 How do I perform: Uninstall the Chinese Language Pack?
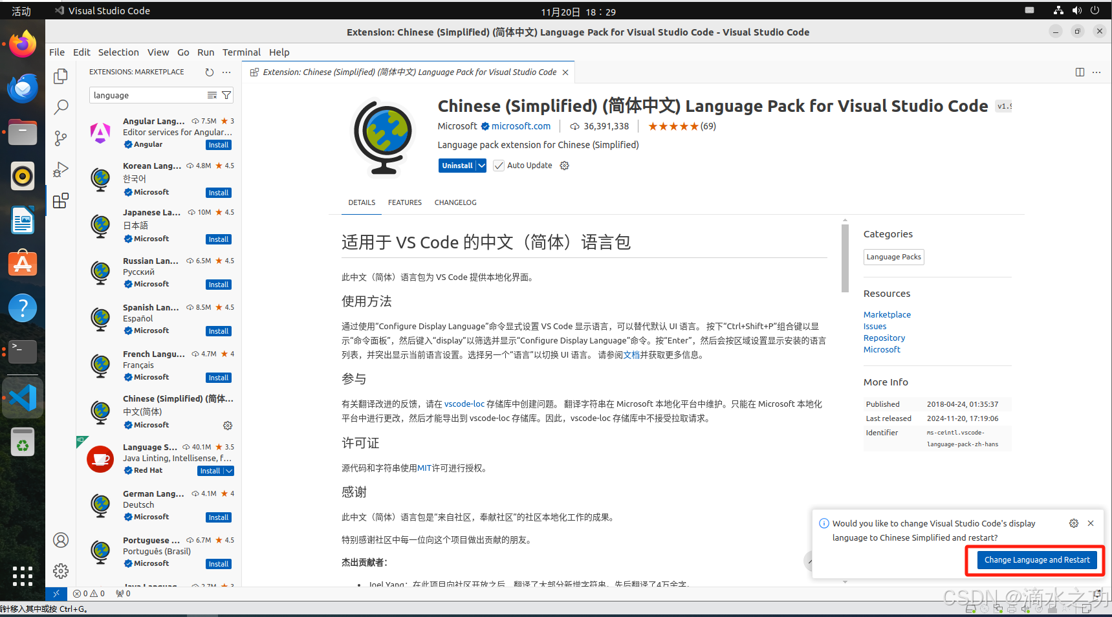click(x=457, y=166)
